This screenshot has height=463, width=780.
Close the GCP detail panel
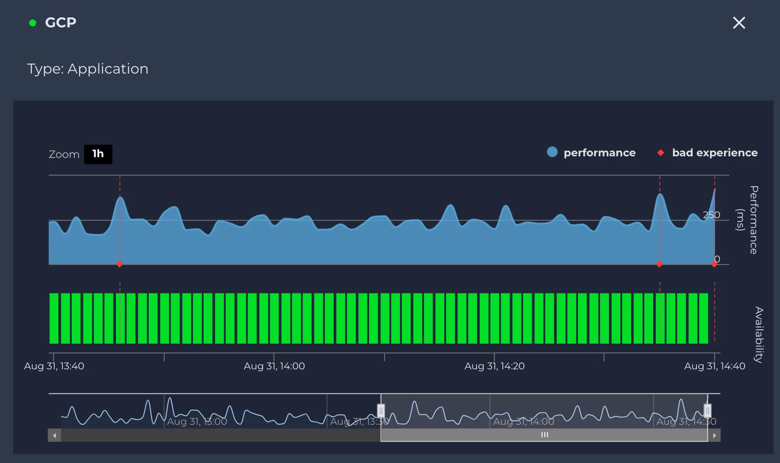point(739,23)
